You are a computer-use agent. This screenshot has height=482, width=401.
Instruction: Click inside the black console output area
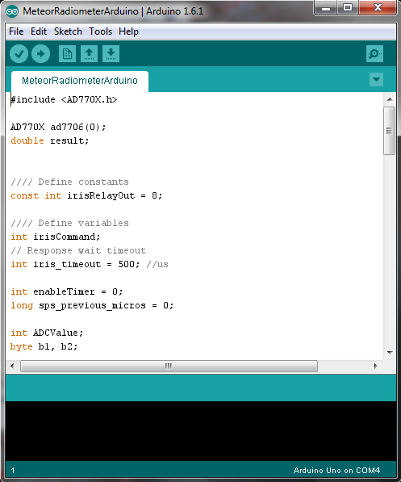pos(201,431)
